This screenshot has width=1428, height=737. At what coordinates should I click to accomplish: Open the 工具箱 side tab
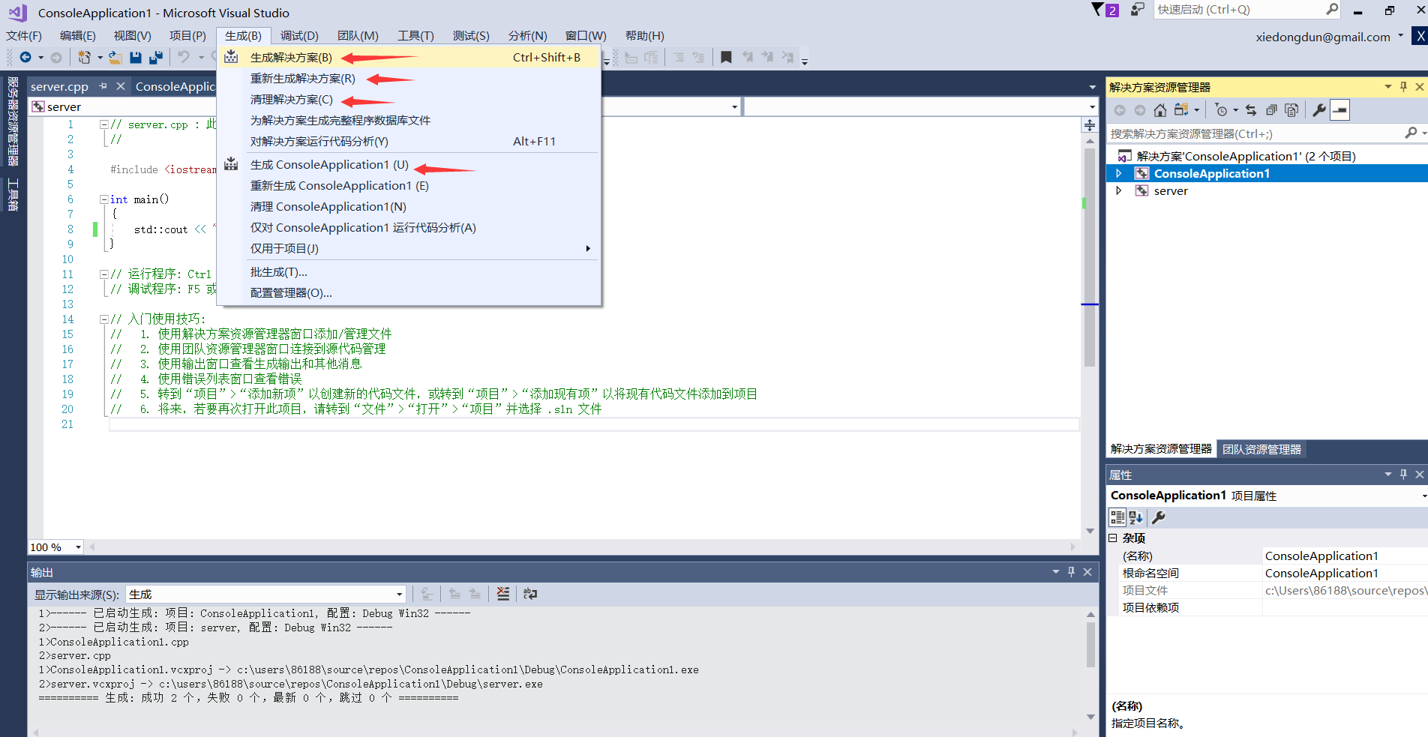click(x=13, y=194)
